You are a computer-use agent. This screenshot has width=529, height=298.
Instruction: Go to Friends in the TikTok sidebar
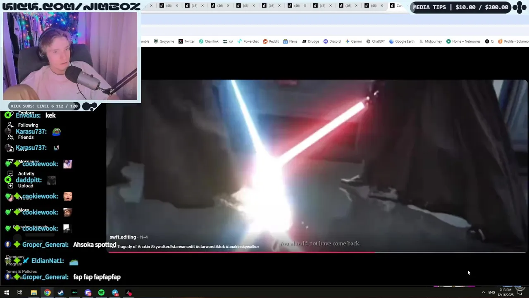[21, 137]
